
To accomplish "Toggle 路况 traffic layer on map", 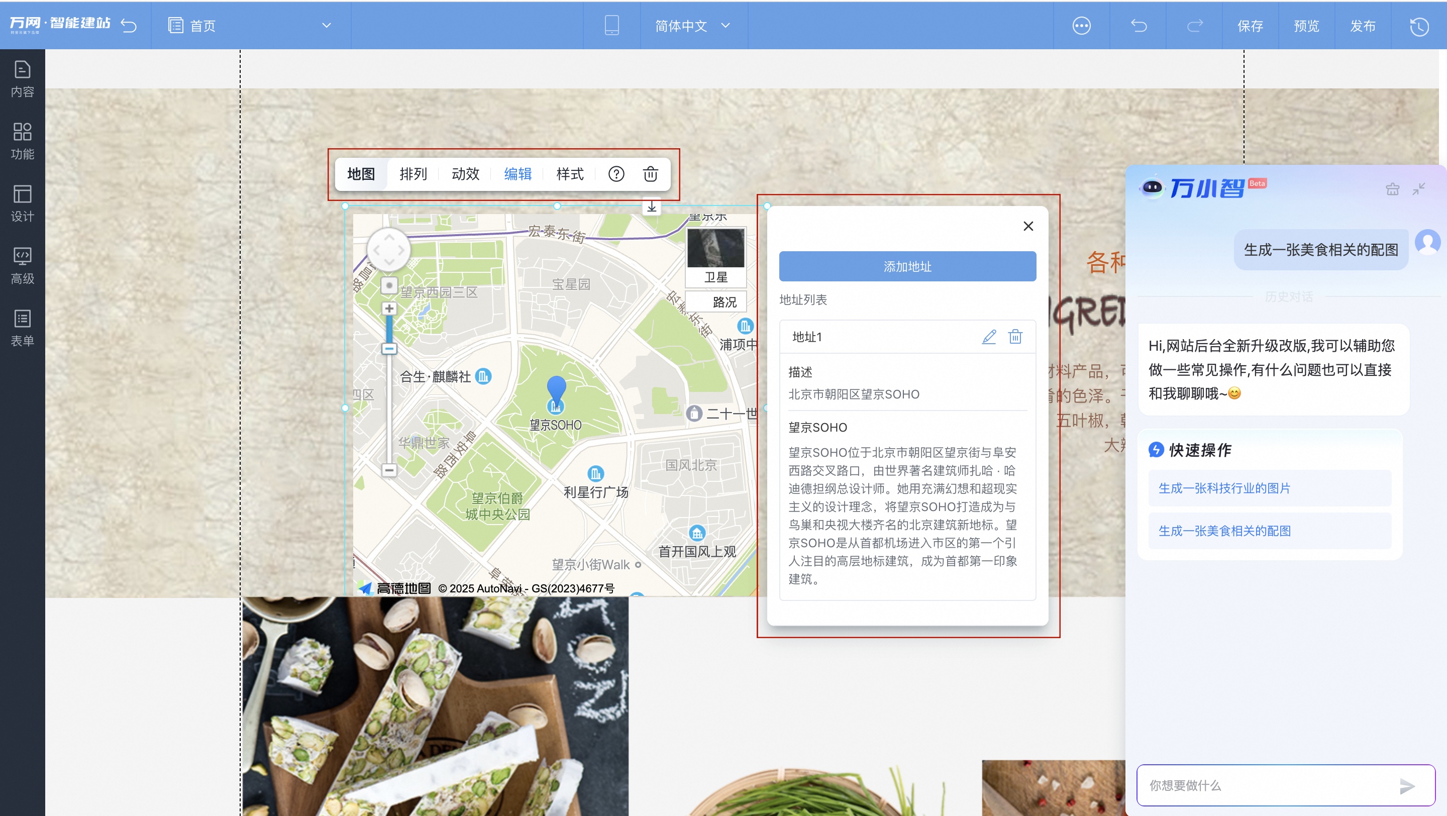I will [715, 301].
